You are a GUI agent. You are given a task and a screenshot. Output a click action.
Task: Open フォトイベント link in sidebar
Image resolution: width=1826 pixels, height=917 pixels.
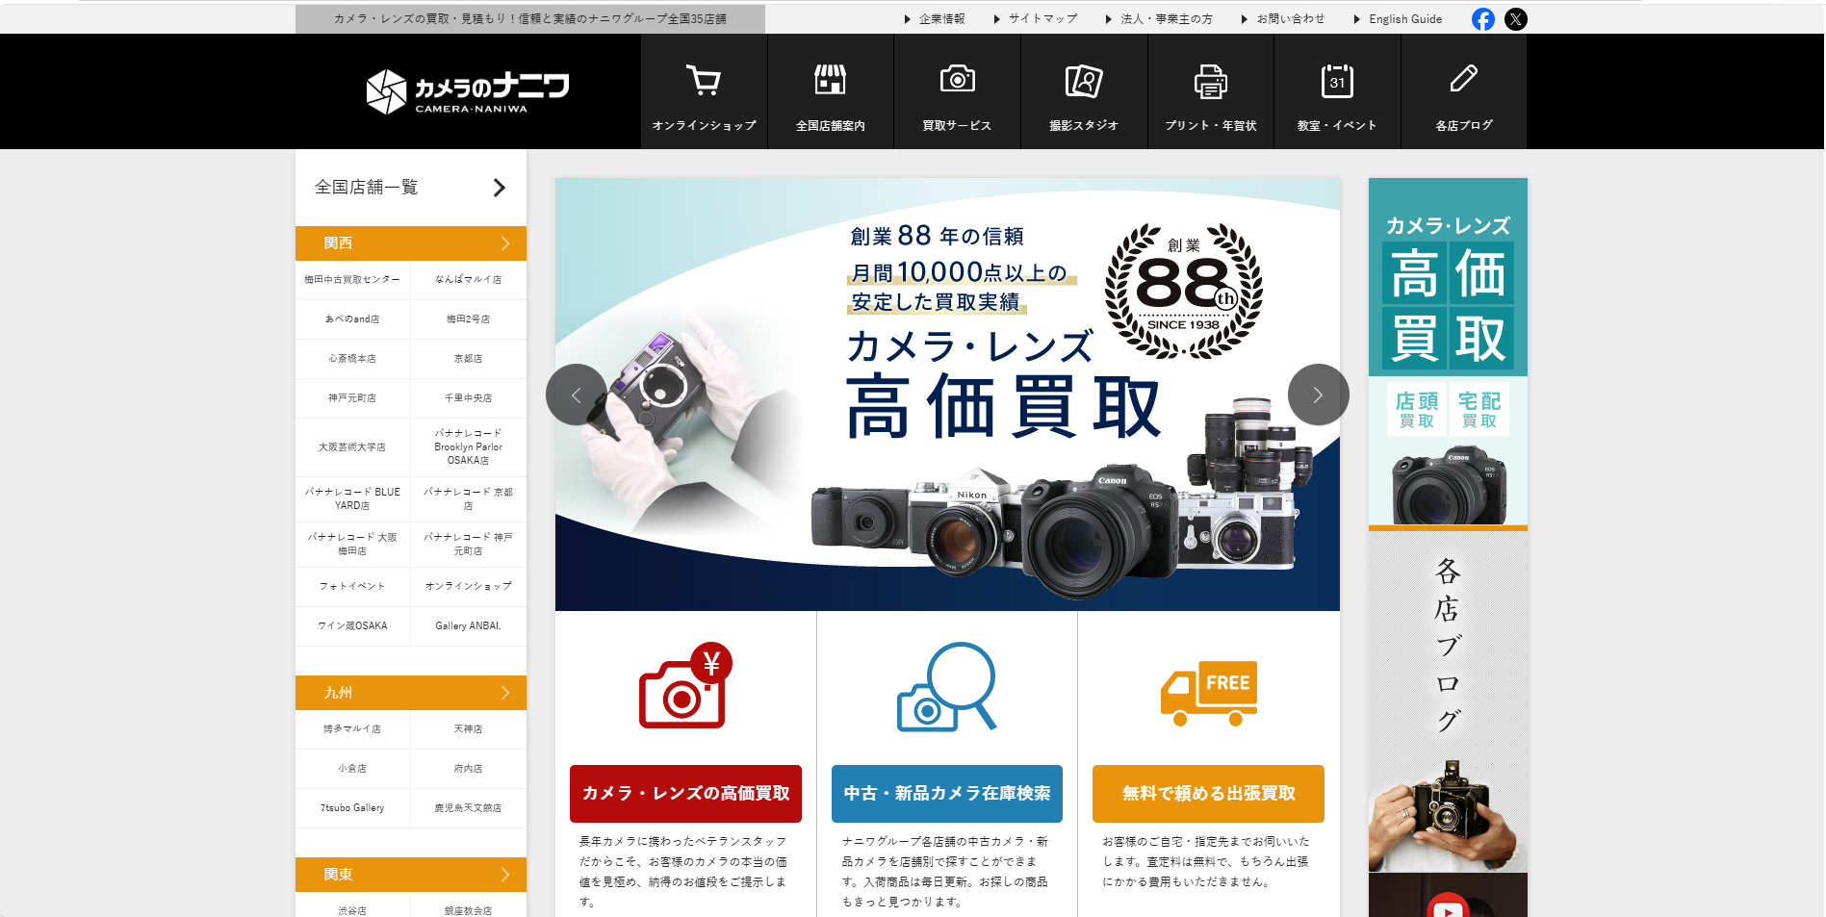click(x=352, y=587)
